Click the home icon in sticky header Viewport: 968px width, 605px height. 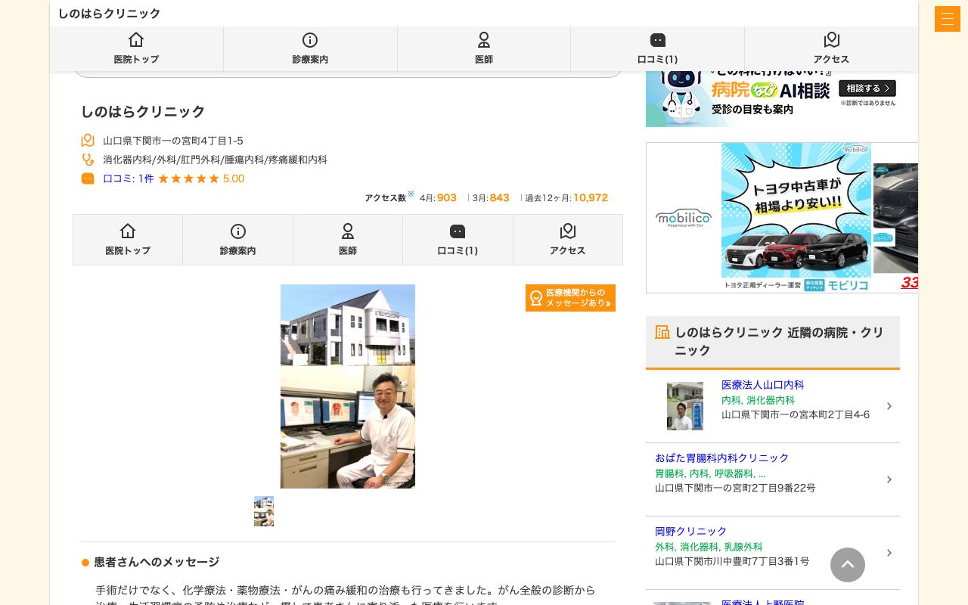coord(136,40)
